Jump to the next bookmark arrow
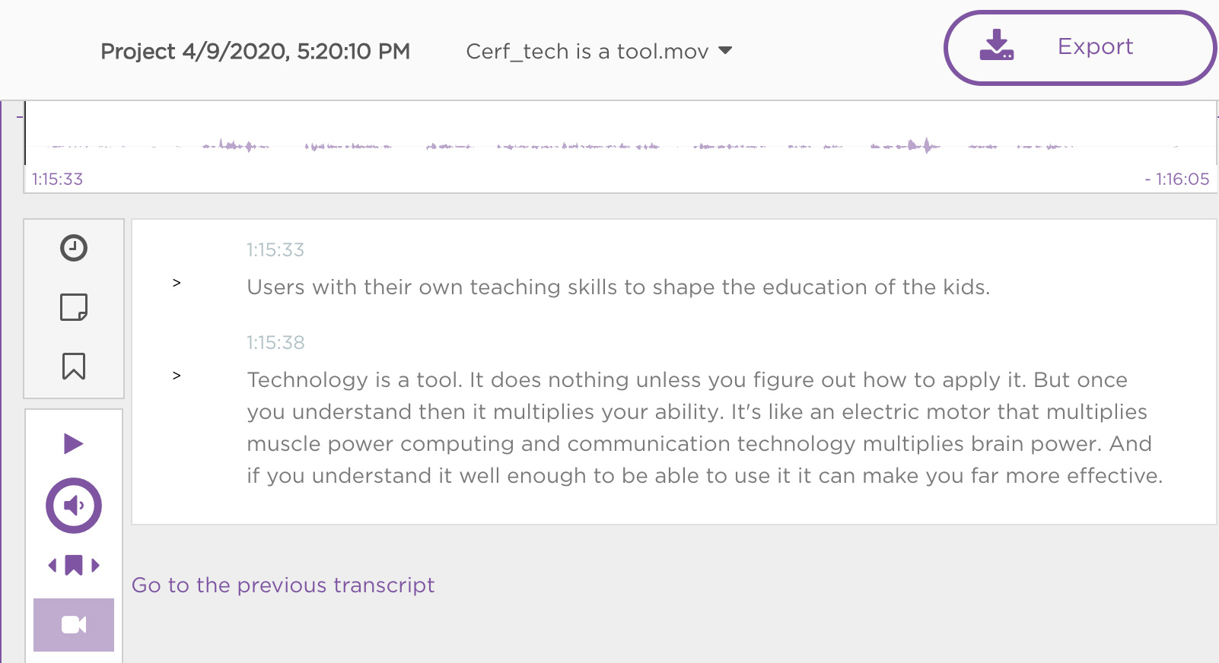 pyautogui.click(x=95, y=565)
